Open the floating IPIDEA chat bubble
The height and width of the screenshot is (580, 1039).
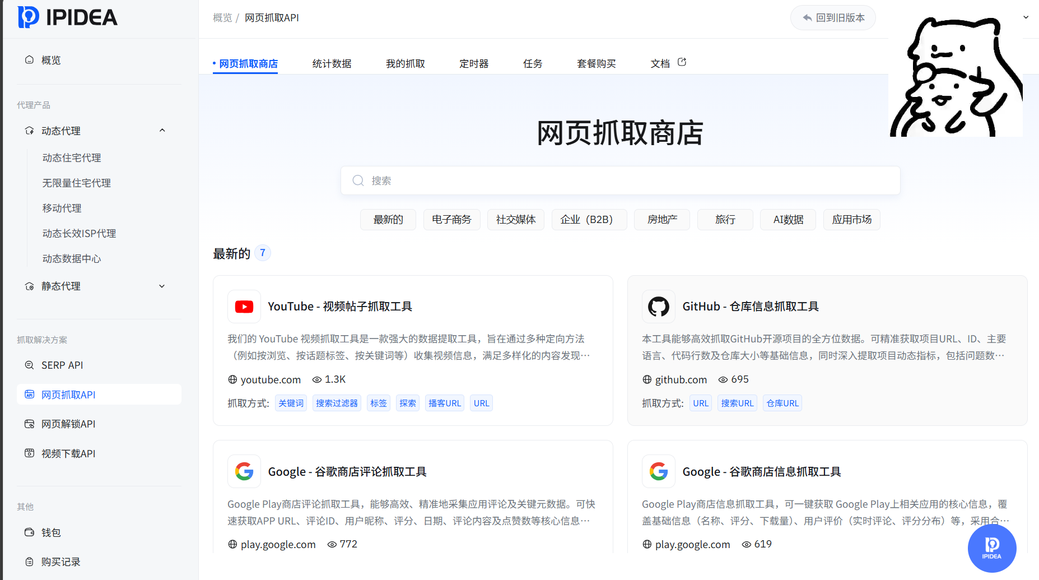click(991, 548)
